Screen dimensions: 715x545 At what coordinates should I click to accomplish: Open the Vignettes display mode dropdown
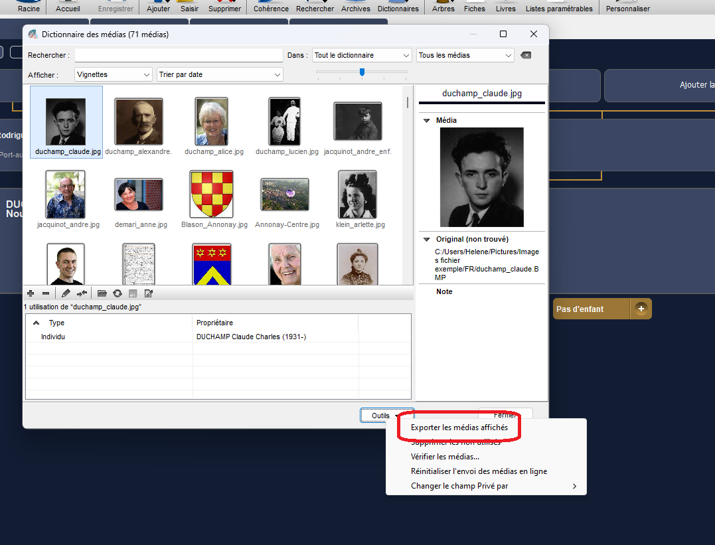pos(114,74)
